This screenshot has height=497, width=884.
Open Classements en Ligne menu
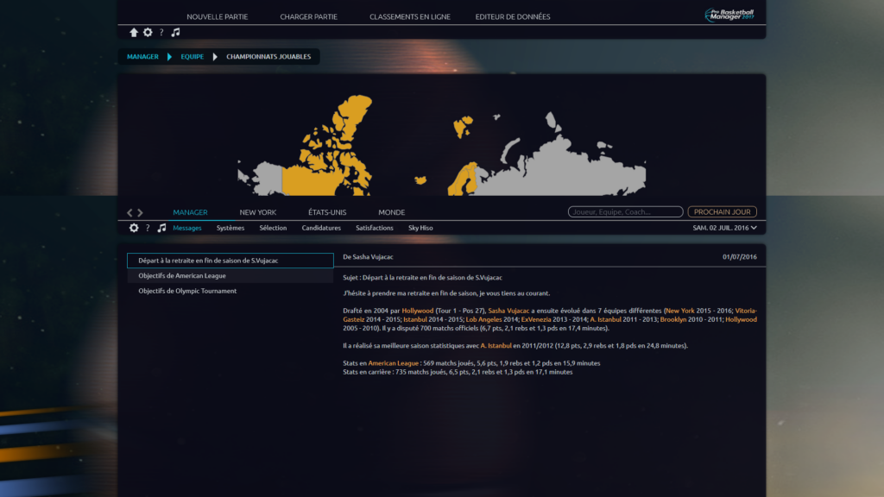[x=410, y=17]
